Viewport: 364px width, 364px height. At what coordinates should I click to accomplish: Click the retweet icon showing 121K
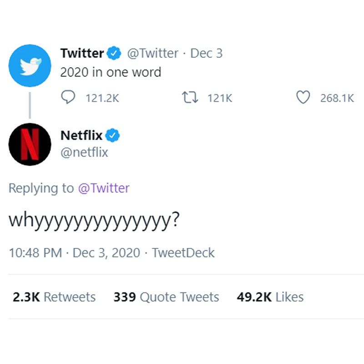pos(190,97)
